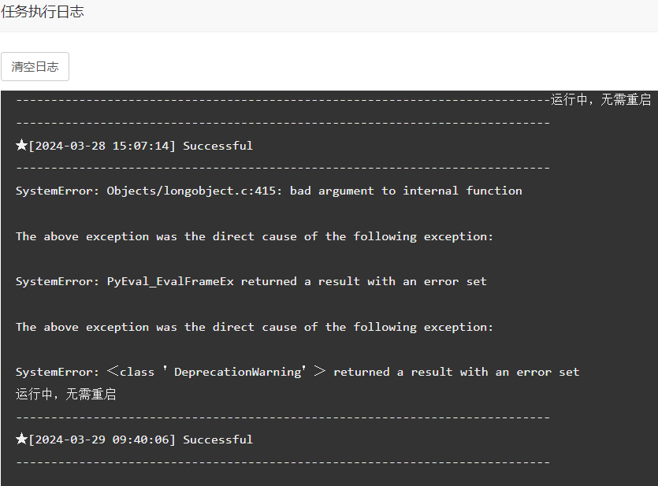Click 'The above exception' line below PyEval_EvalFrameEx error
Screen dimensions: 658x486
click(x=255, y=327)
